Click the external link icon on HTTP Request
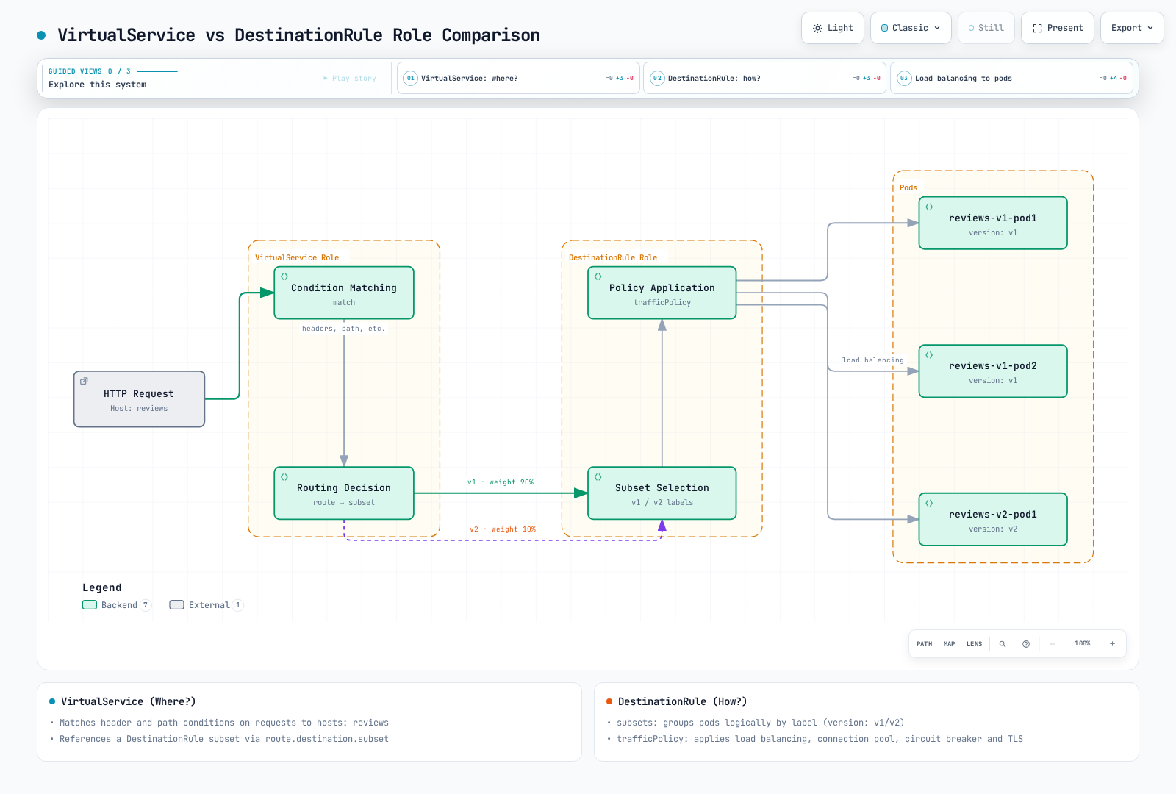The image size is (1176, 794). 84,381
